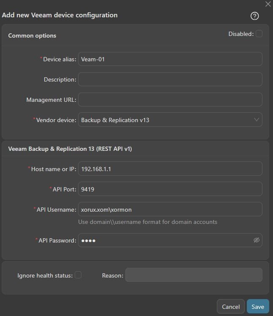Click the 'Description:' label

tap(60, 79)
